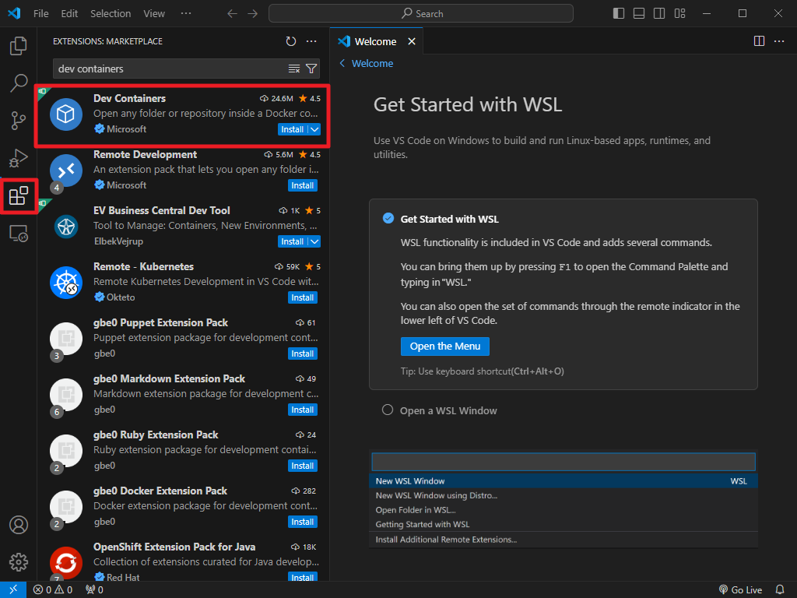Open the OpenShift Extension Pack for Java entry

pos(183,561)
